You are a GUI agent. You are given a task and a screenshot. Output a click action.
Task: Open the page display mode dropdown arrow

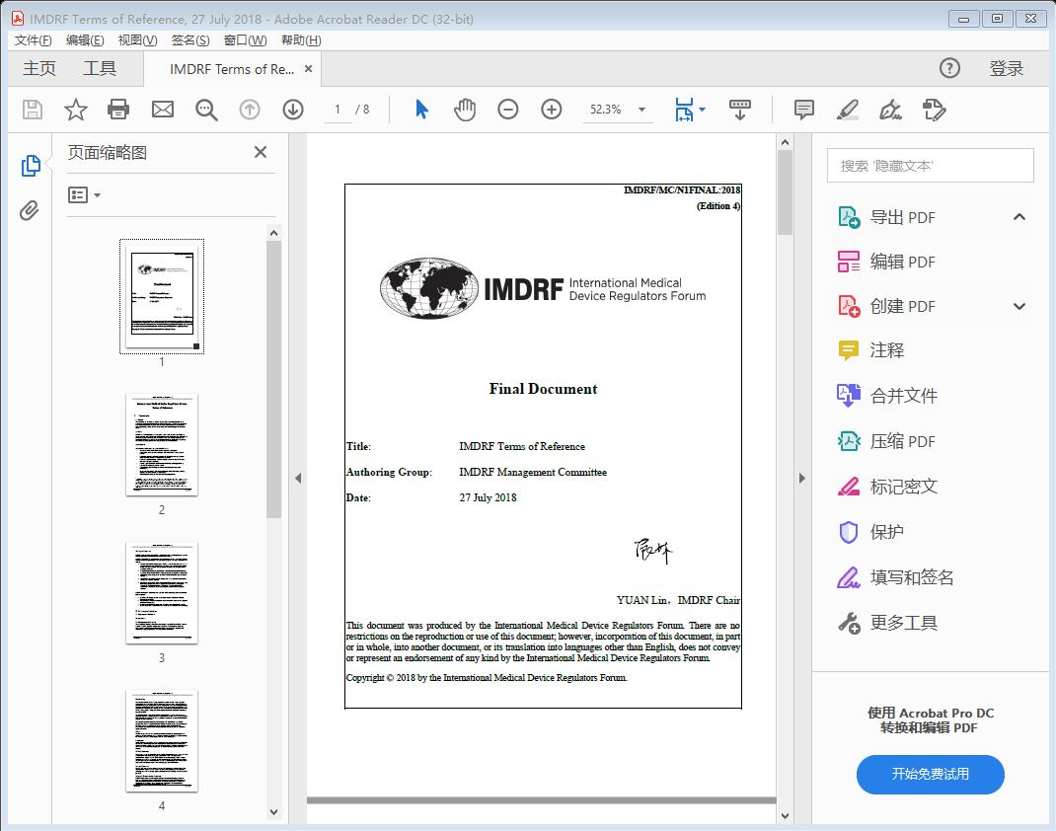pos(703,110)
